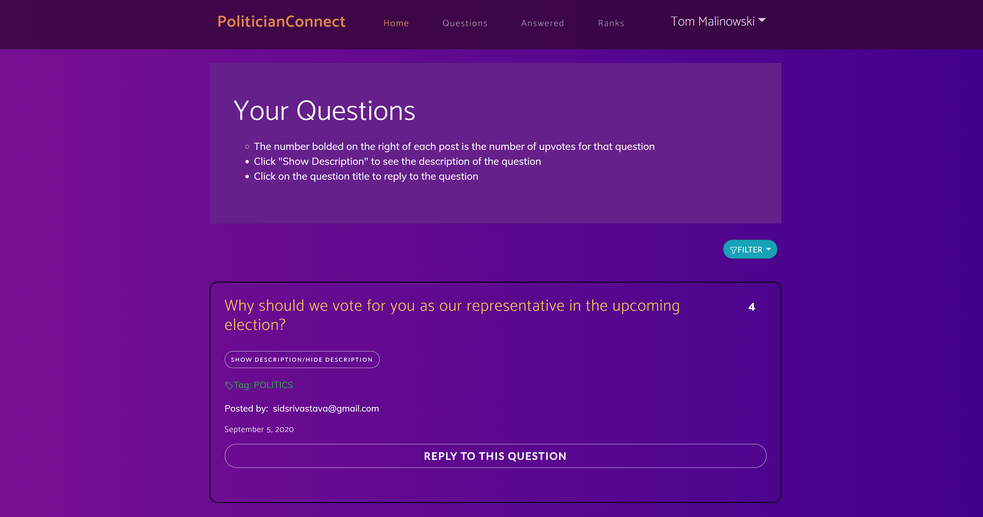Switch to the Answered page
Viewport: 983px width, 517px height.
coord(542,23)
